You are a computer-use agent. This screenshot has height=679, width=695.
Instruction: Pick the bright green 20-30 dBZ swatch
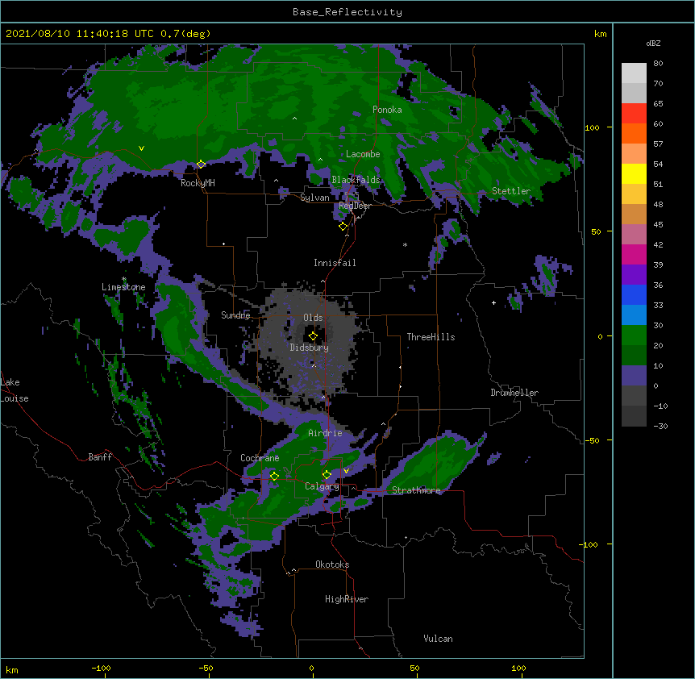(x=634, y=335)
